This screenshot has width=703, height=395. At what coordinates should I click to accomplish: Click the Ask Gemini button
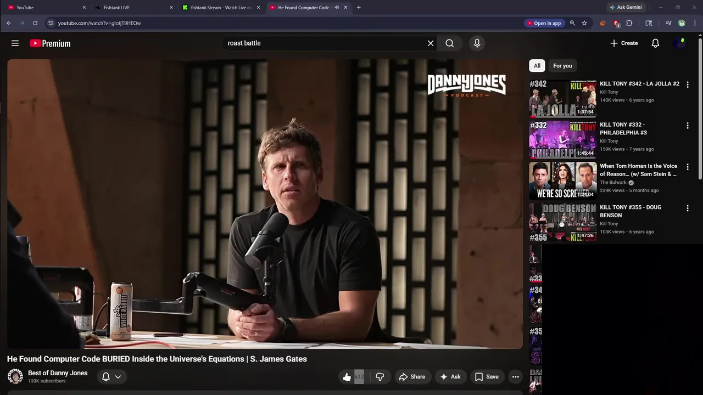(626, 7)
